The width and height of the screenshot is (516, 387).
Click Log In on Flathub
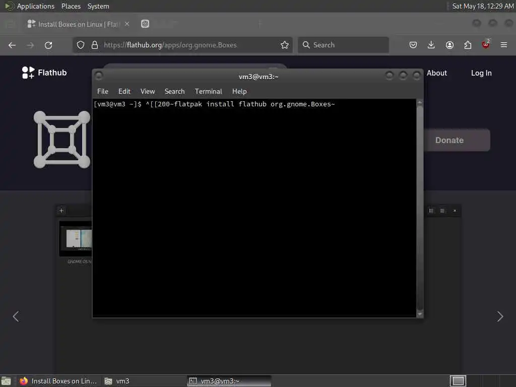coord(481,73)
